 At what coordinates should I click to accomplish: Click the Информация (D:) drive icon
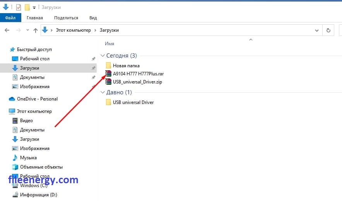coord(15,195)
